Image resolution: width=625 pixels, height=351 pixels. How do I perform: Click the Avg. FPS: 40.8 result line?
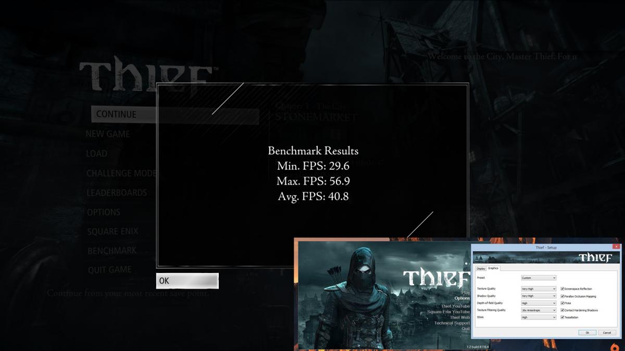point(313,197)
